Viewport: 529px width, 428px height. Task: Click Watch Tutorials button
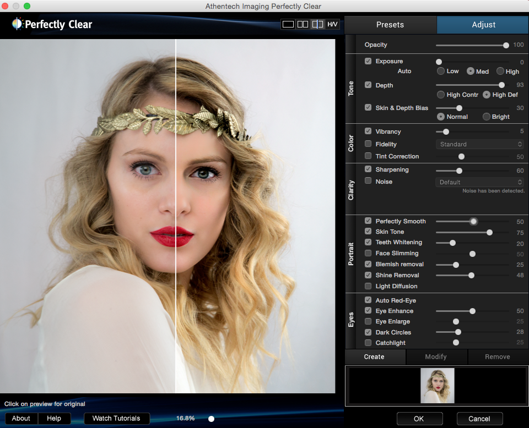pyautogui.click(x=116, y=418)
